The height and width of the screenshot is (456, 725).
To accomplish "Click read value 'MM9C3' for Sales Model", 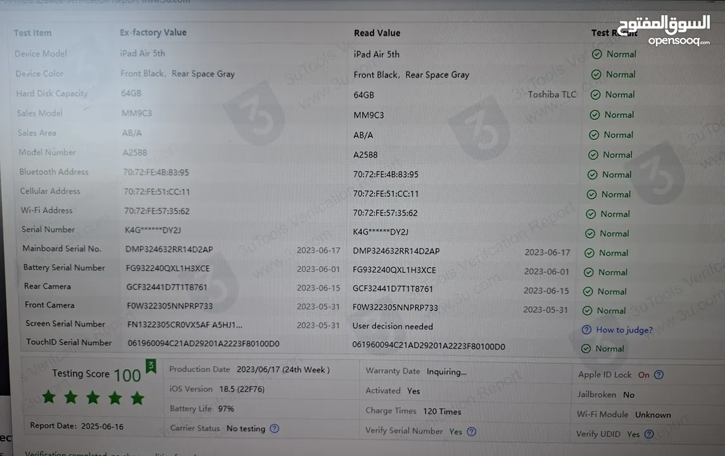I will coord(369,115).
